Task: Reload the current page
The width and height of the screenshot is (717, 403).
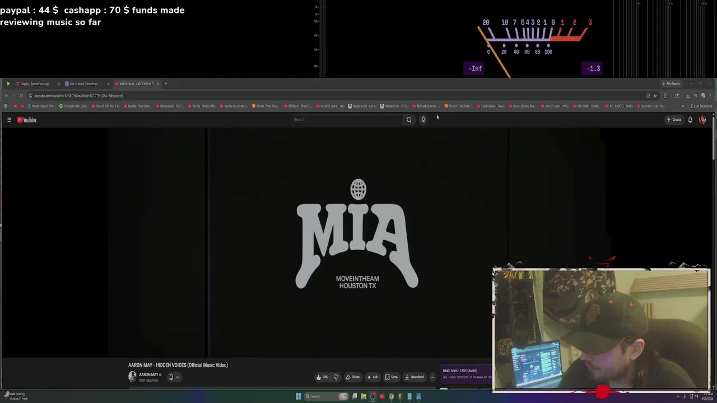Action: coord(21,96)
